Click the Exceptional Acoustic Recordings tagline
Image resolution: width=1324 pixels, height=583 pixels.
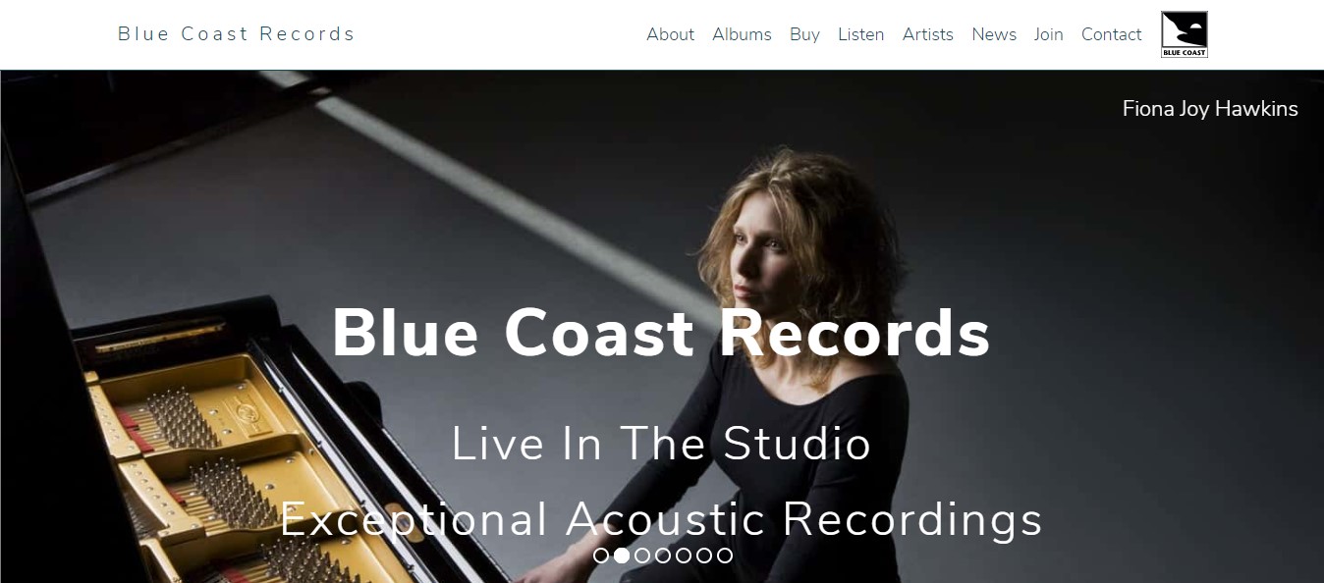(x=661, y=519)
